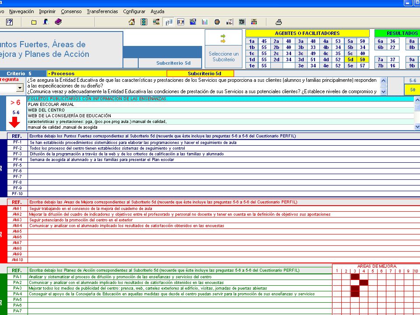Viewport: 420px width, 315px height.
Task: Select subcriterion 5e in the agents grid
Action: (x=350, y=66)
